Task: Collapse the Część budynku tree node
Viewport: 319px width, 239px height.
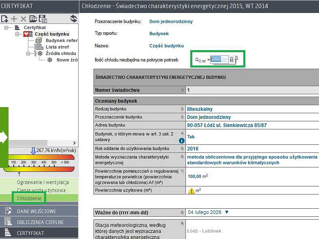Action: (x=17, y=34)
